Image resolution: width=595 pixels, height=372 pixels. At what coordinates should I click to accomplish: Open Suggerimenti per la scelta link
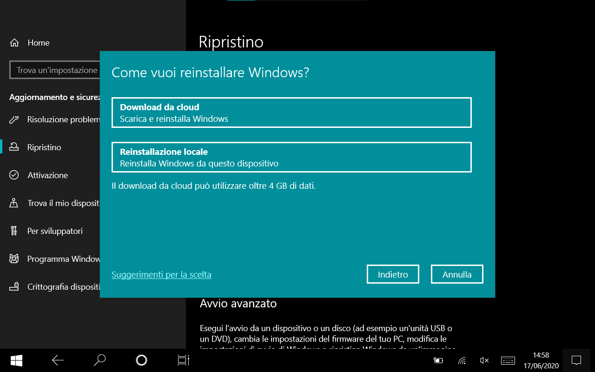(161, 275)
